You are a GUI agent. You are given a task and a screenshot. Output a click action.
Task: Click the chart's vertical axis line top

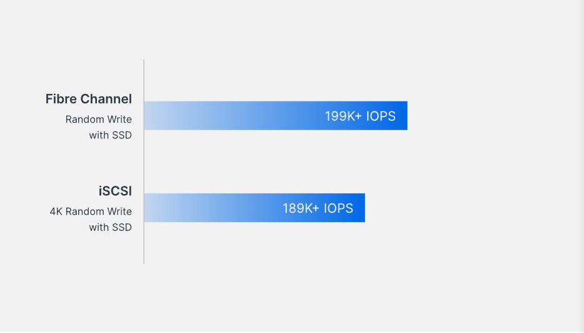coord(144,63)
